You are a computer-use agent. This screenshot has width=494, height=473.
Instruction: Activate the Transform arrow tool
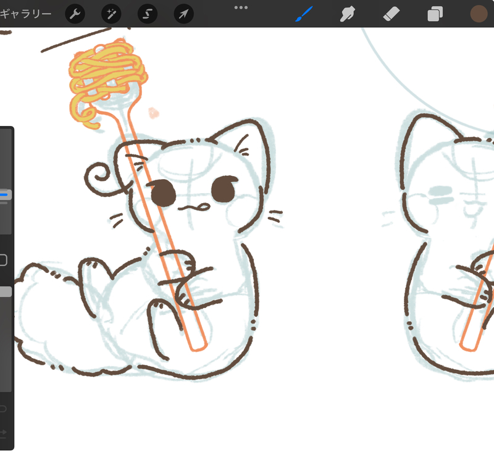click(183, 14)
